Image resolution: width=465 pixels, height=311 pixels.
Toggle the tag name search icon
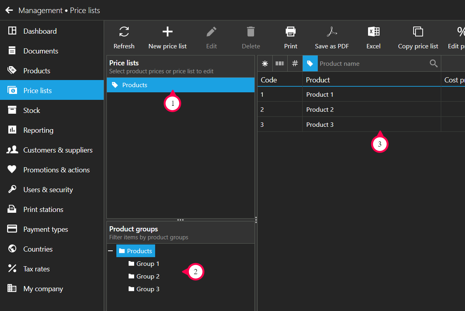[x=310, y=63]
